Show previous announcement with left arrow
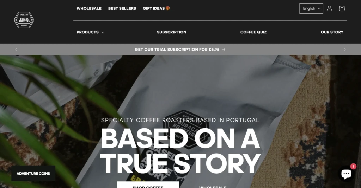This screenshot has width=361, height=188. [x=16, y=49]
